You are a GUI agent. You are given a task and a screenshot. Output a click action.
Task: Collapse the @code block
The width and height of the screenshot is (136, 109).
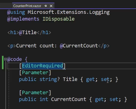[5, 59]
